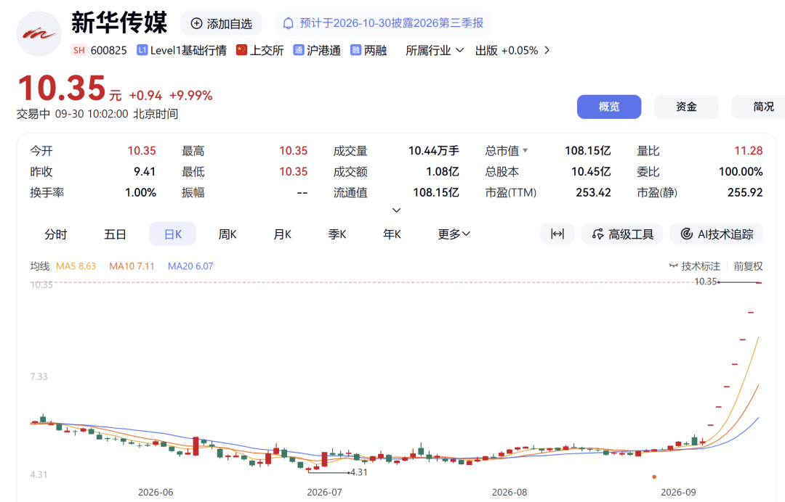785x502 pixels.
Task: Open the 概览 overview tab
Action: point(609,107)
